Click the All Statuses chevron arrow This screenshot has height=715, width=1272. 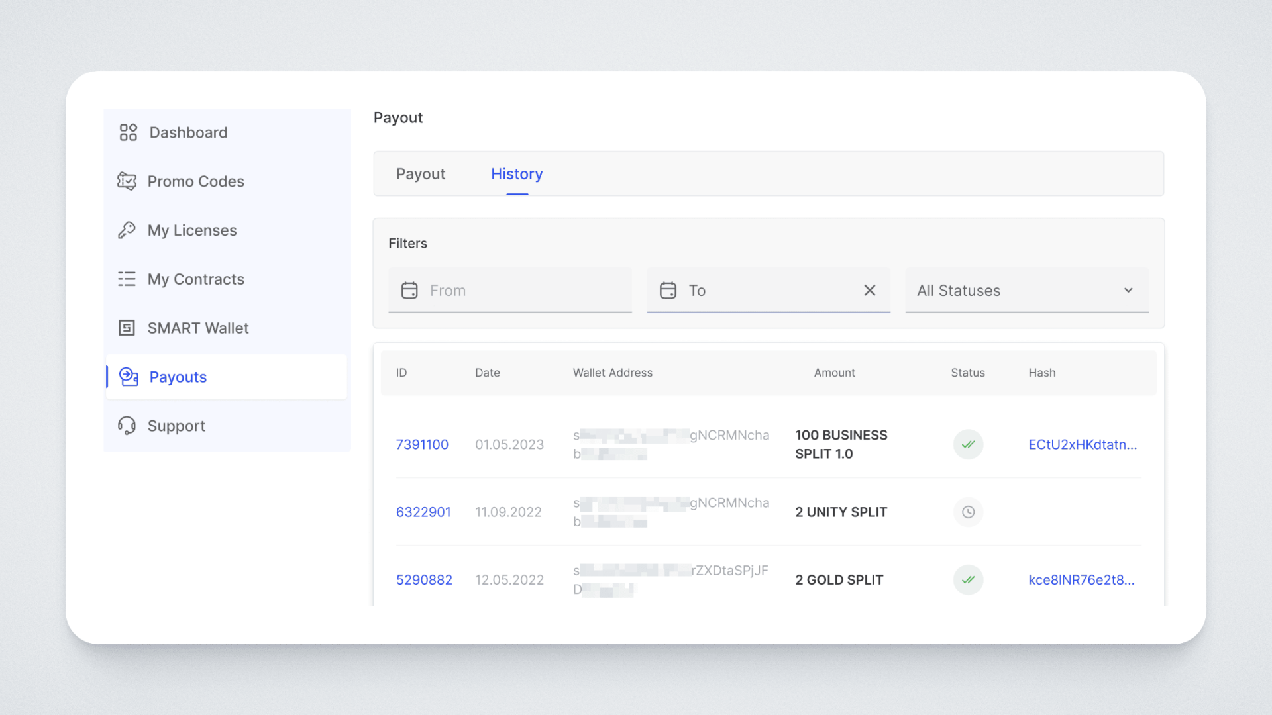(x=1128, y=291)
